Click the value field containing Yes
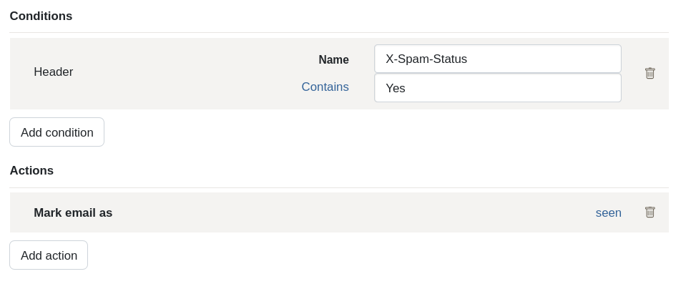 click(x=497, y=88)
